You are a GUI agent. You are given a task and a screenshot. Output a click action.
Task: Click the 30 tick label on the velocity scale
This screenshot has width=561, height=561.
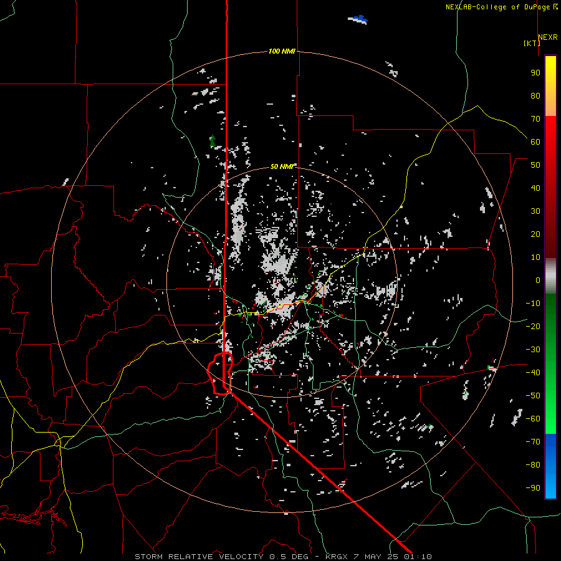pyautogui.click(x=535, y=211)
